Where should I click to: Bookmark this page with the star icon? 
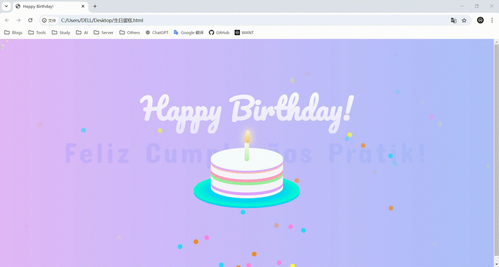[x=464, y=20]
